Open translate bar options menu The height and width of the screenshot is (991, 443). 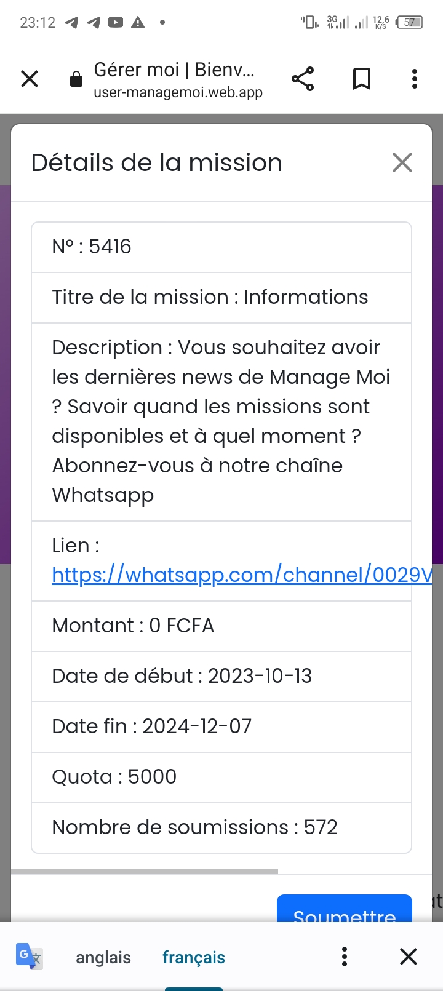pyautogui.click(x=345, y=957)
